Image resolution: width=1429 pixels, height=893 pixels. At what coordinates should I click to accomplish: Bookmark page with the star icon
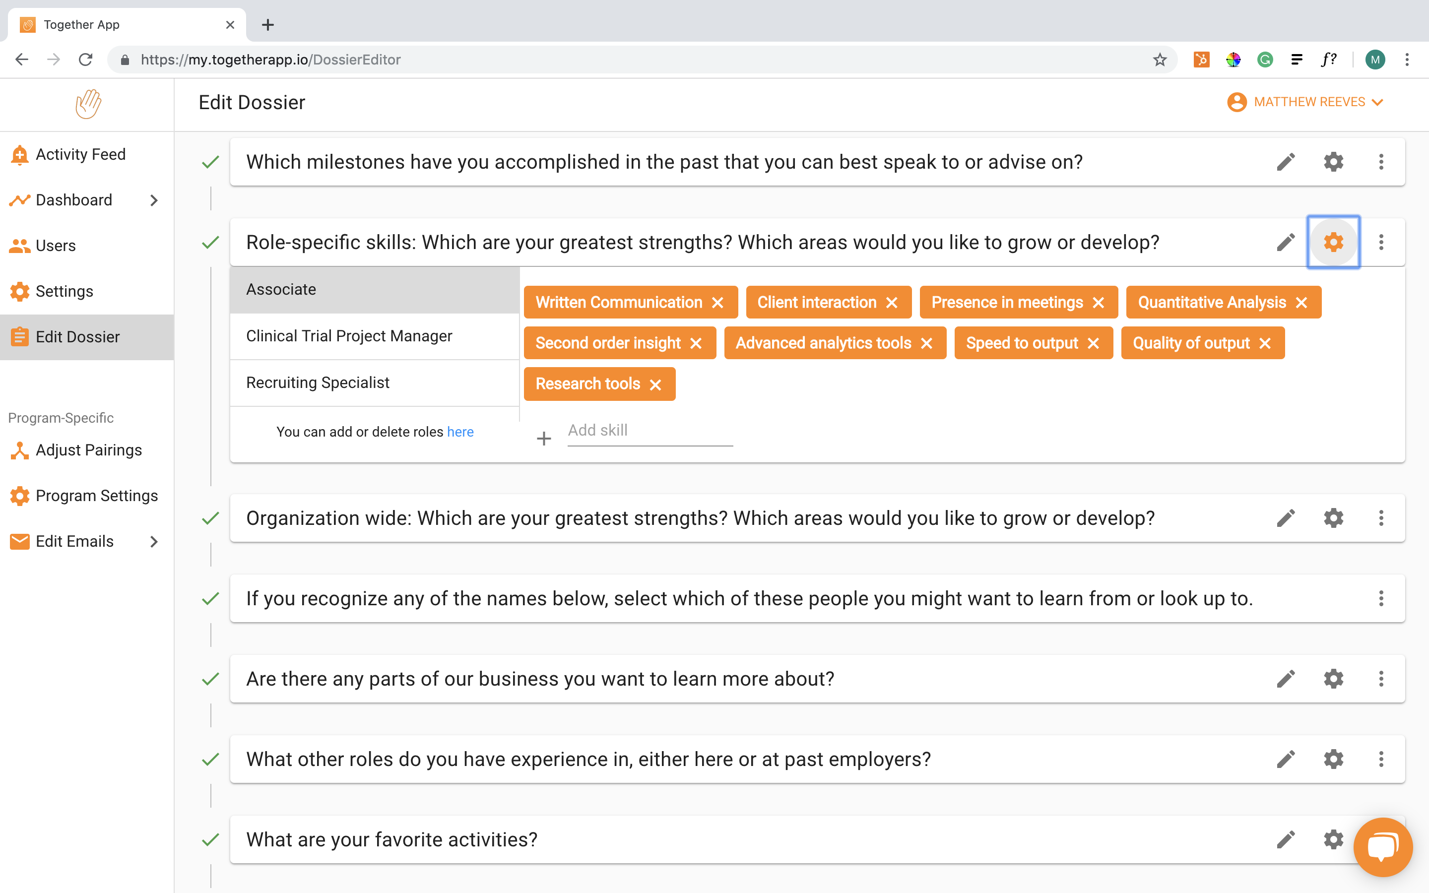1160,60
